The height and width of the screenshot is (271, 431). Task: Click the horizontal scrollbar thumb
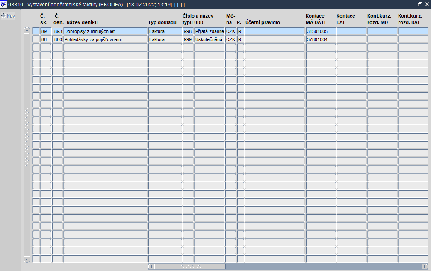point(190,266)
